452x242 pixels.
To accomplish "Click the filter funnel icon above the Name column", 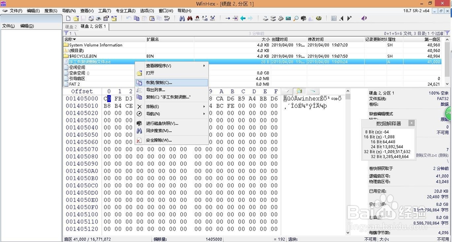I will [66, 33].
